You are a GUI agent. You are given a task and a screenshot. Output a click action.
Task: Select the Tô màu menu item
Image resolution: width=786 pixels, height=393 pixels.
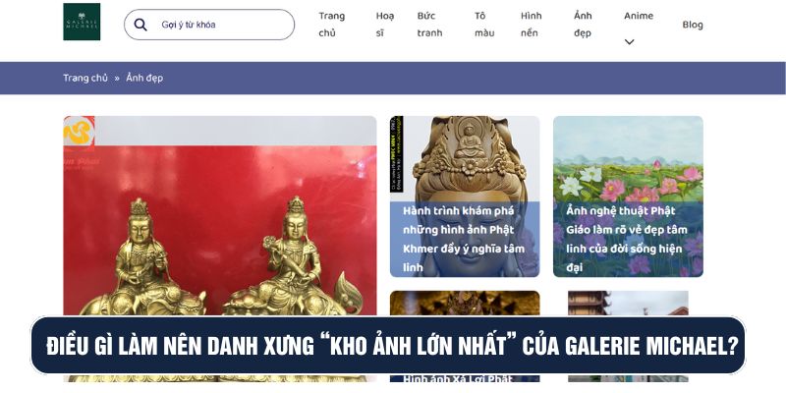pyautogui.click(x=484, y=25)
